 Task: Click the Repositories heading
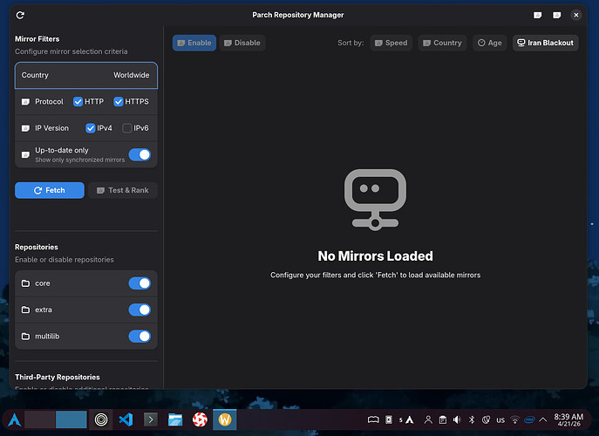click(37, 248)
